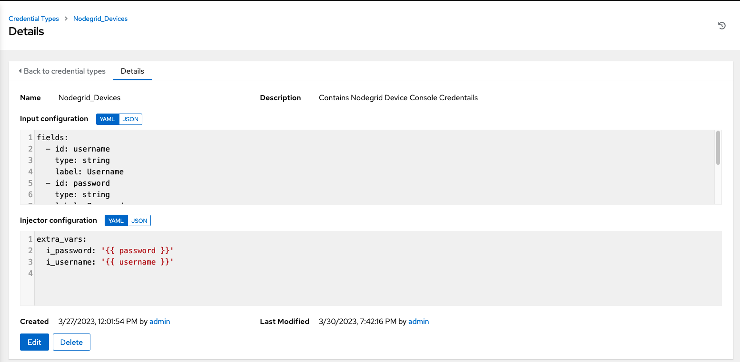Open admin link next to Created
The width and height of the screenshot is (740, 362).
tap(159, 322)
